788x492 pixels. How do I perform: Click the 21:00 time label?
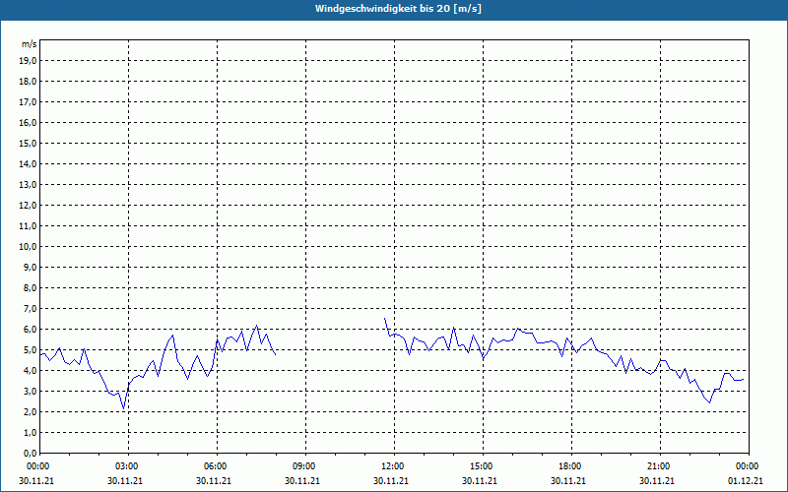(660, 466)
